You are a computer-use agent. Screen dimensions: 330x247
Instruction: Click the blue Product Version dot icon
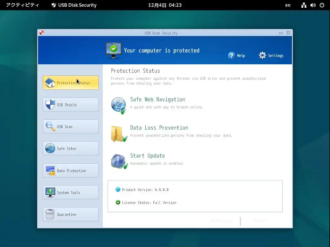coord(118,189)
